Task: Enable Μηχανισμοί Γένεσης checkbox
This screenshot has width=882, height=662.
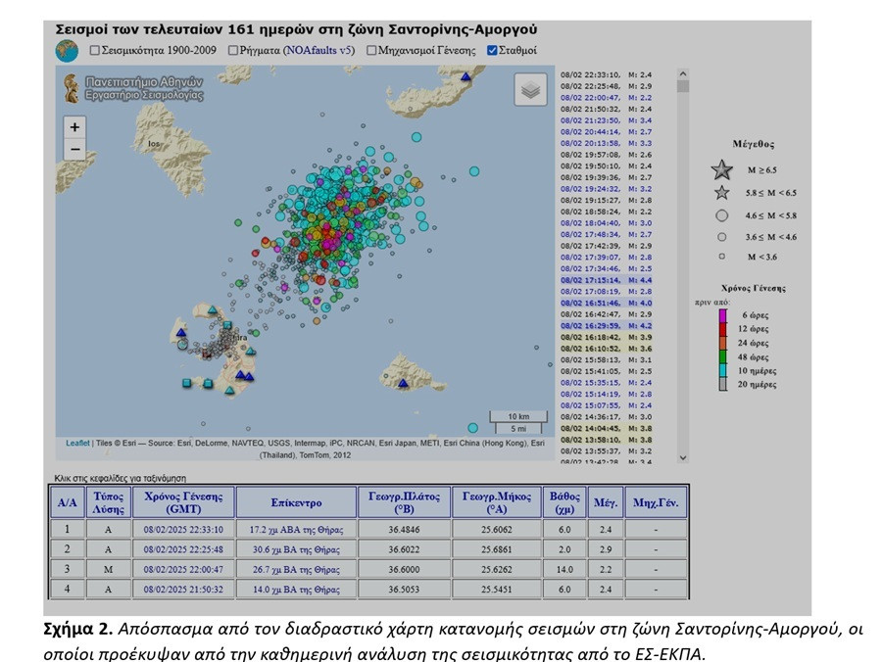Action: click(371, 51)
